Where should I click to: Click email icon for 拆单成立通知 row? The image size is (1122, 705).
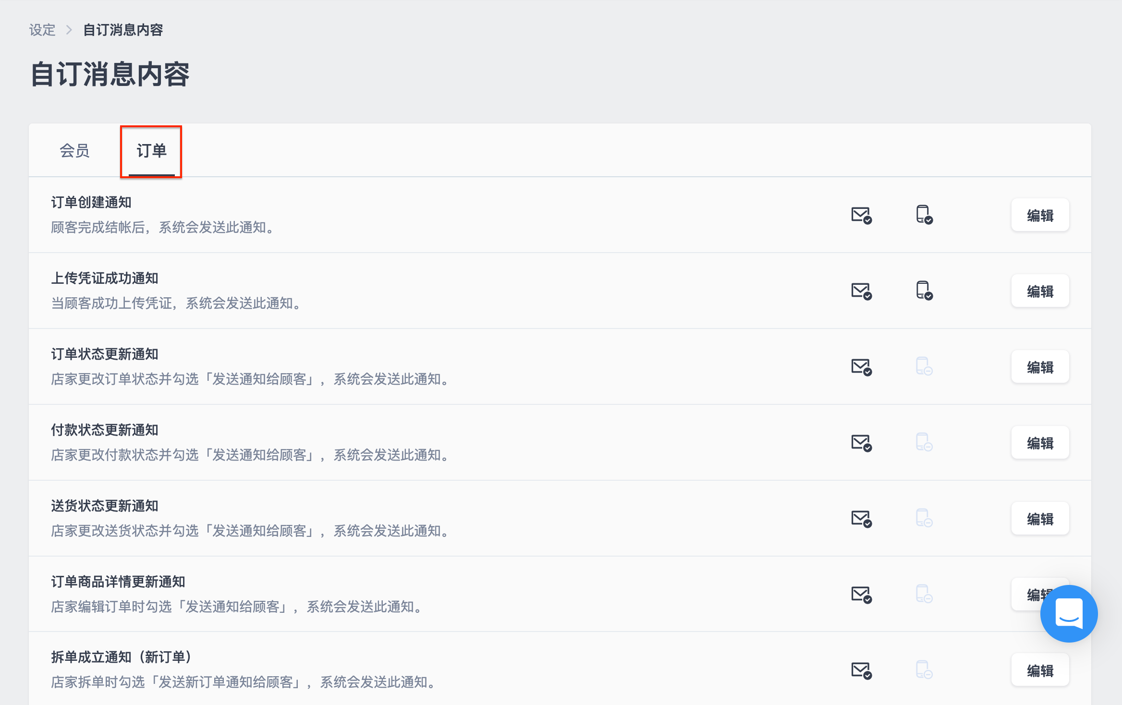(x=862, y=671)
